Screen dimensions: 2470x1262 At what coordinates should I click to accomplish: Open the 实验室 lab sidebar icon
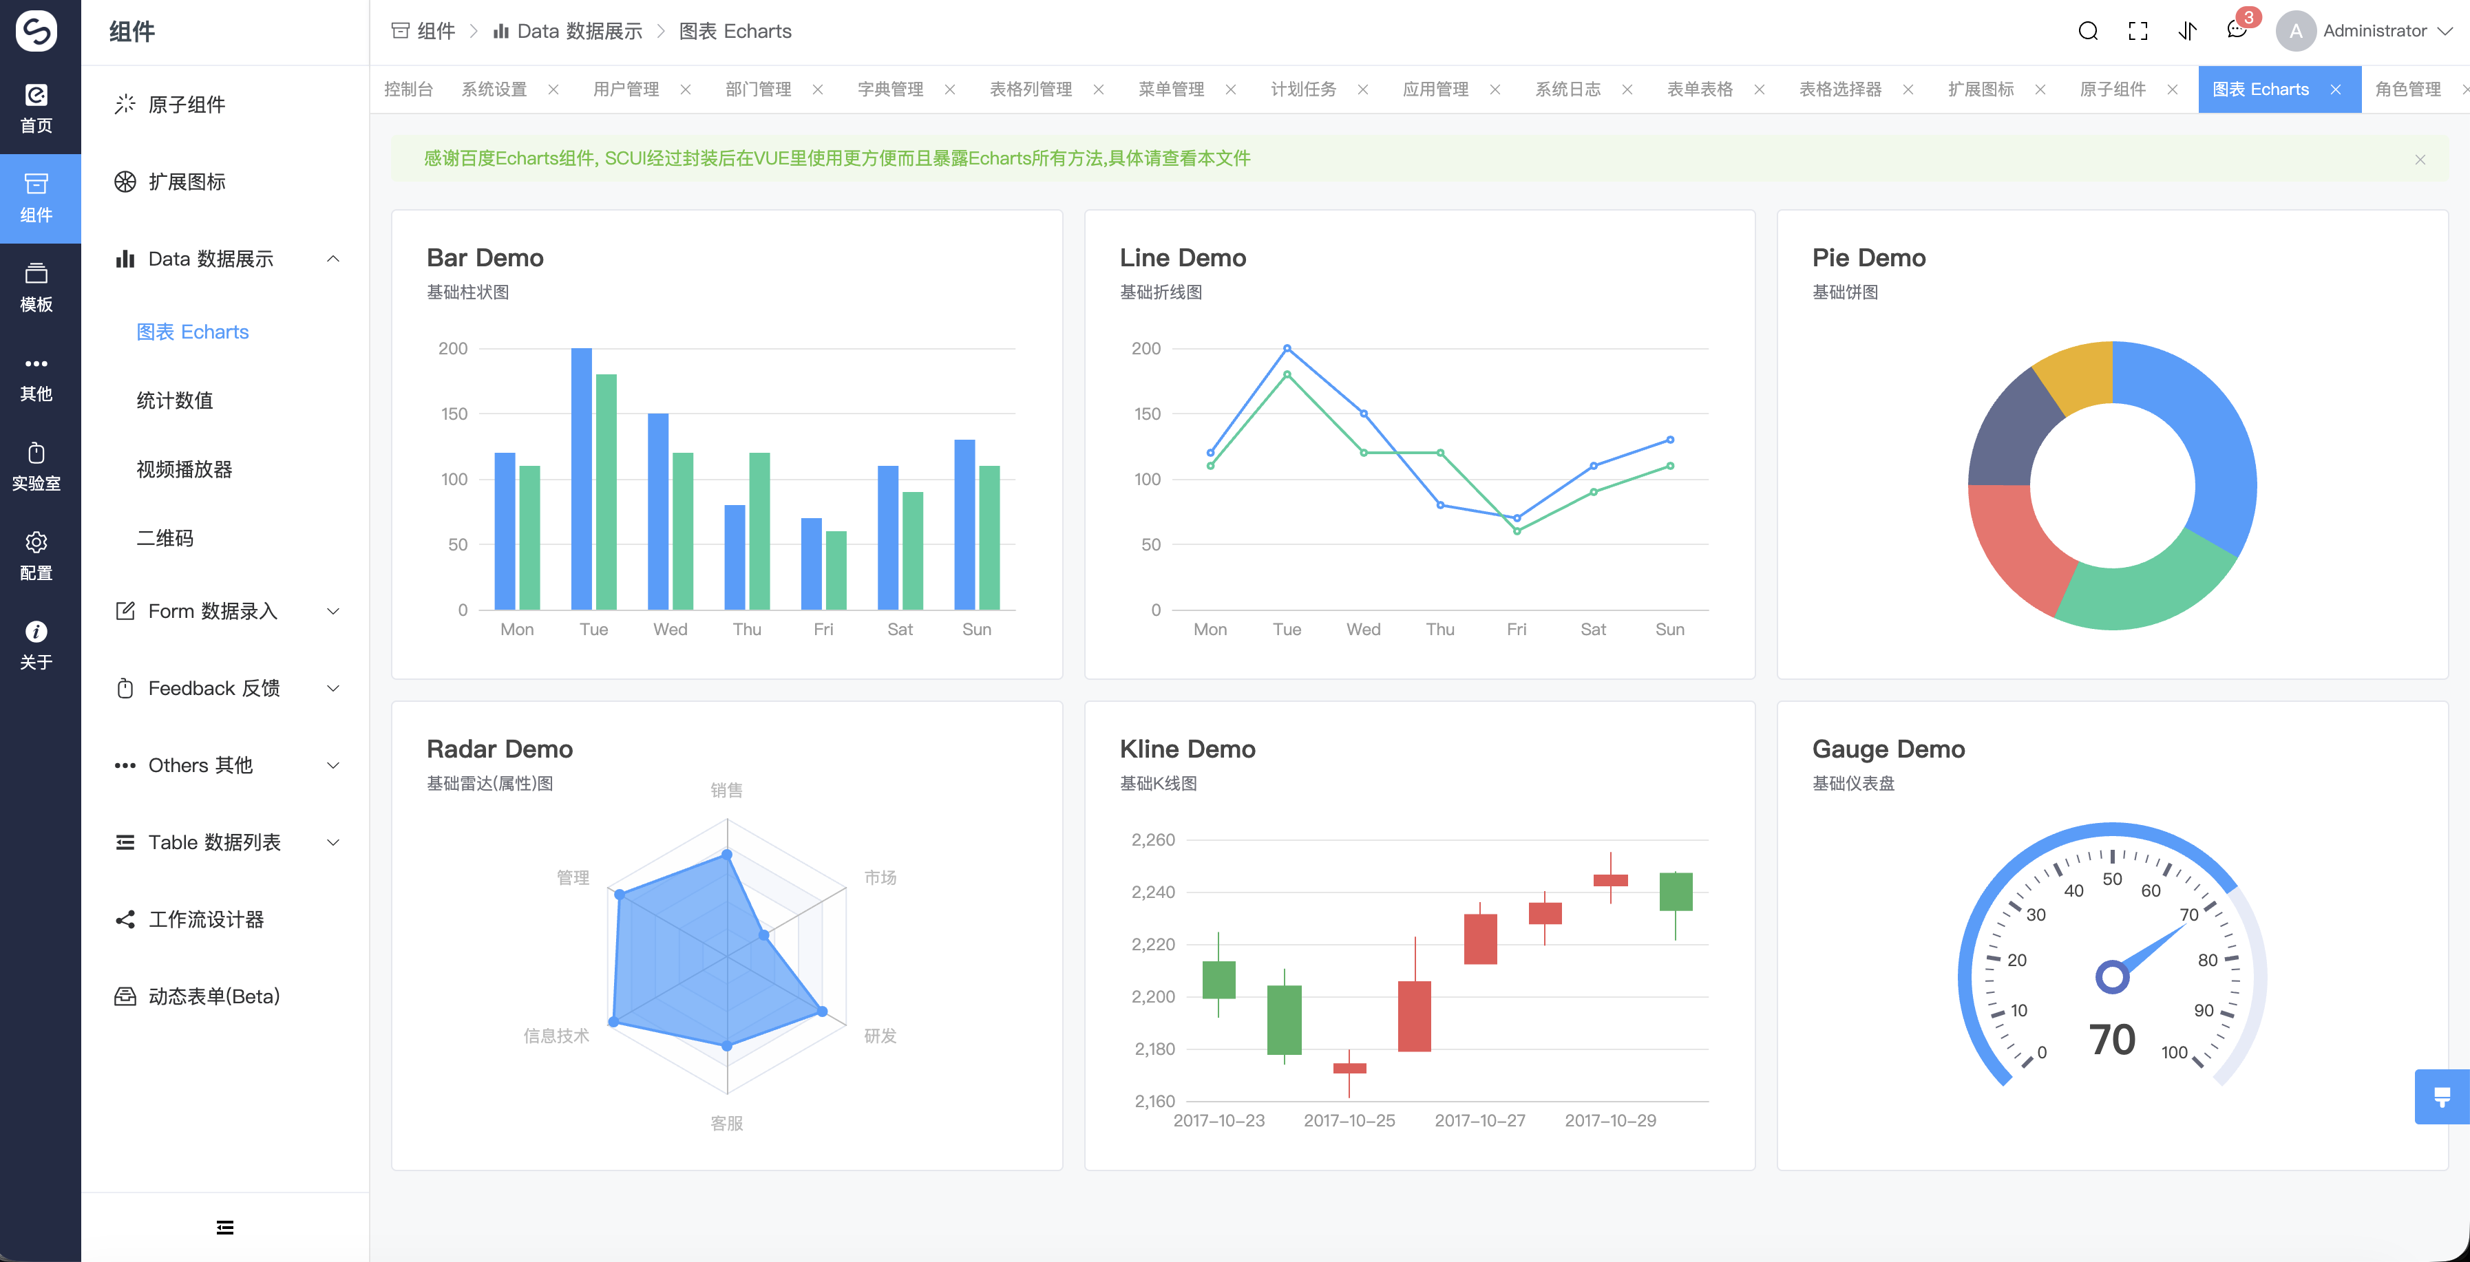(x=36, y=463)
